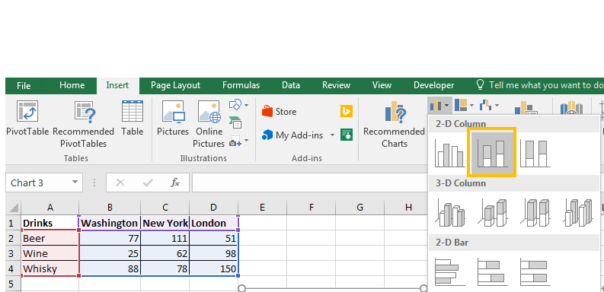Select the cell with value 88

pos(110,268)
